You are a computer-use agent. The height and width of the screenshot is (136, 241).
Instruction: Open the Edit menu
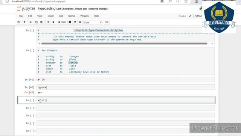30,16
